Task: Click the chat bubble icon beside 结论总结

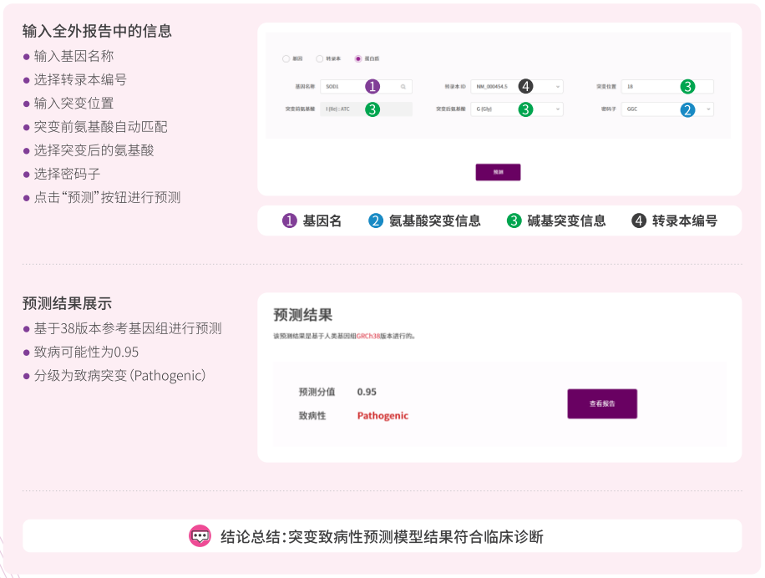Action: [x=200, y=536]
